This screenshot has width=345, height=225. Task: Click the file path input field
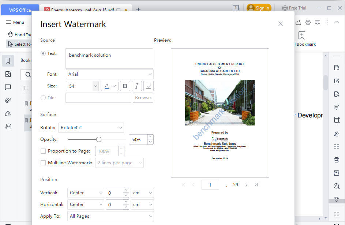[98, 98]
